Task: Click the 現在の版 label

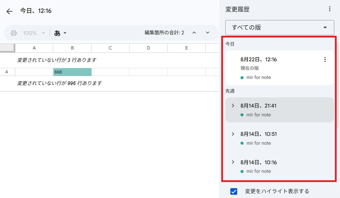Action: 250,68
